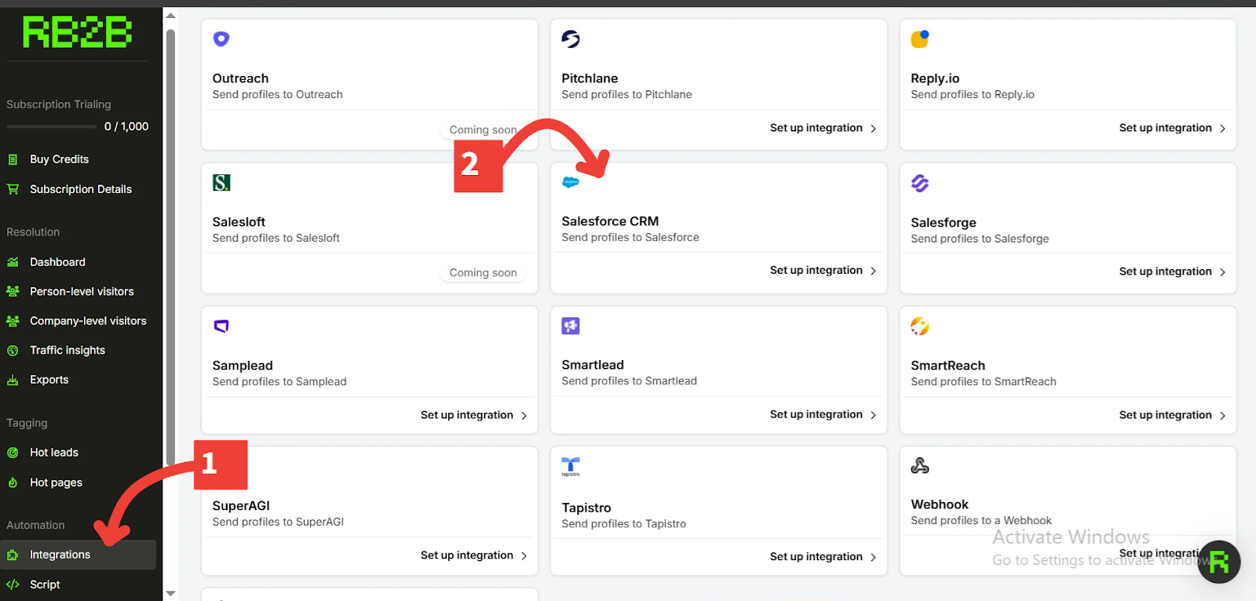Image resolution: width=1256 pixels, height=601 pixels.
Task: Click the Exports download icon
Action: click(x=13, y=380)
